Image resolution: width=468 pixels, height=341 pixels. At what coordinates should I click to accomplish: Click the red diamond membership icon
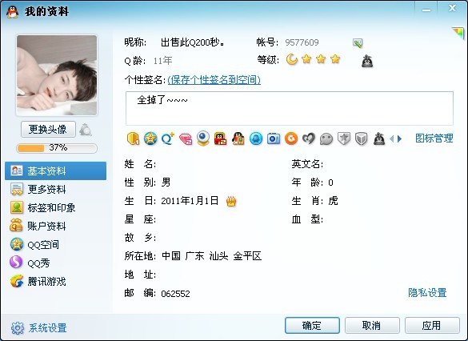click(186, 138)
